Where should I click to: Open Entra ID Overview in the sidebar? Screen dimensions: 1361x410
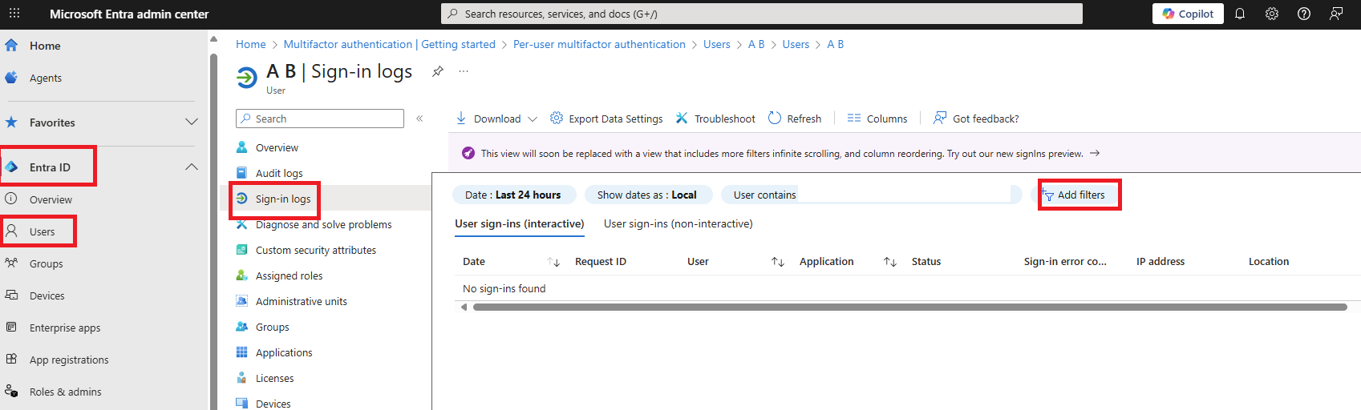(x=51, y=199)
